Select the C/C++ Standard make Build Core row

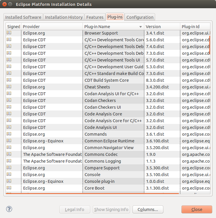(x=108, y=74)
